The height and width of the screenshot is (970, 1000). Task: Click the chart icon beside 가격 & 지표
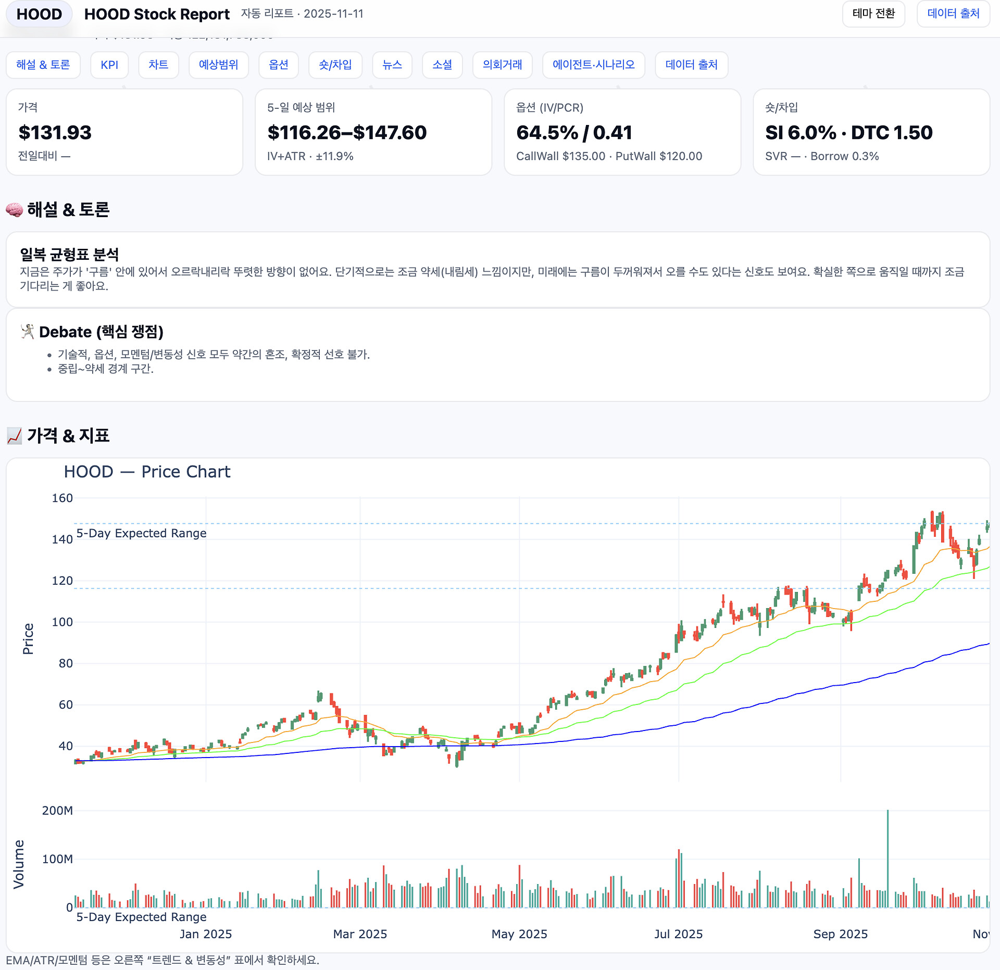[x=15, y=436]
